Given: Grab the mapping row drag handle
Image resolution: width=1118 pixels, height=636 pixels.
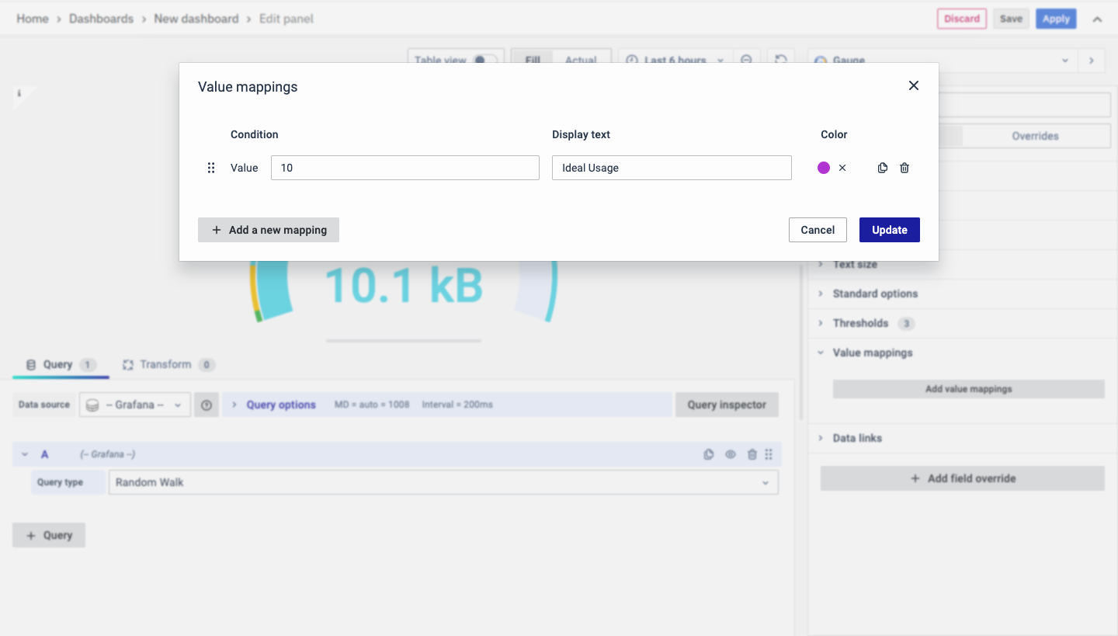Looking at the screenshot, I should click(x=210, y=168).
